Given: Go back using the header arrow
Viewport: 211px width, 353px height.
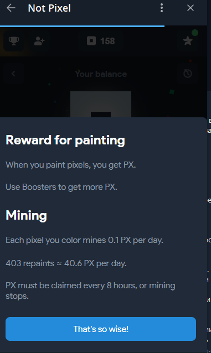Looking at the screenshot, I should 11,8.
